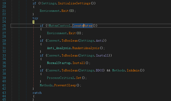Place cursor on the try keyword

point(35,18)
